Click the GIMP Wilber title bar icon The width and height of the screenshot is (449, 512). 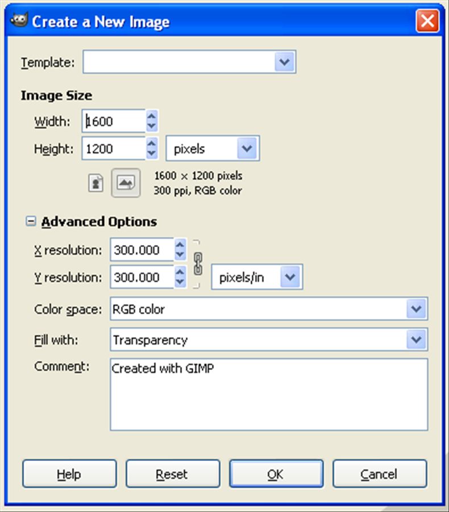tap(19, 20)
